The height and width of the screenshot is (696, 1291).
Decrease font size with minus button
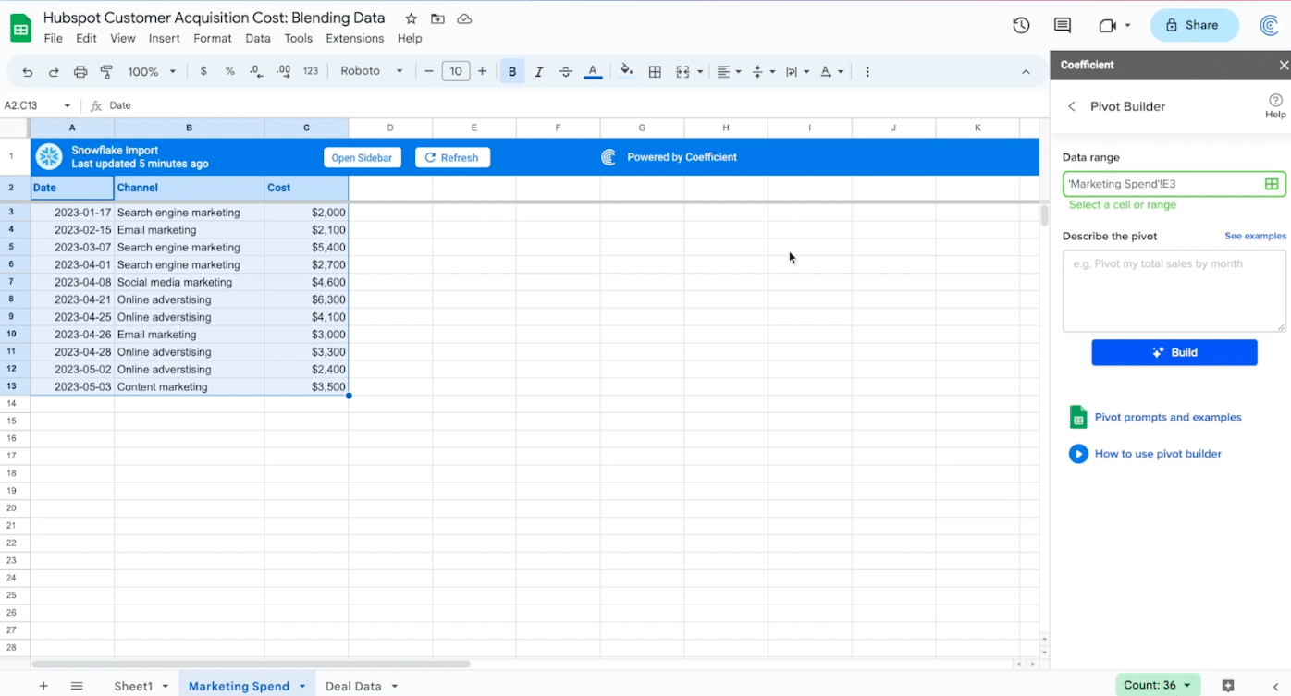point(429,71)
